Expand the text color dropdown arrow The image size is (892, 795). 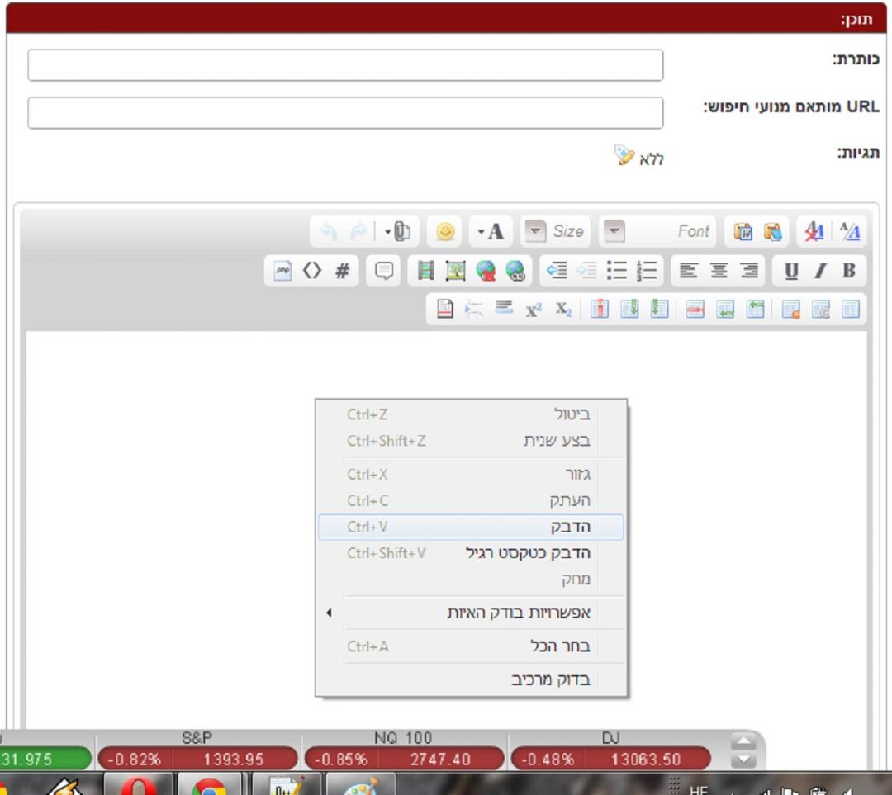coord(482,232)
